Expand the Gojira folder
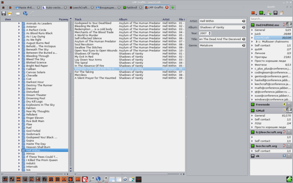The width and height of the screenshot is (293, 183). (x=19, y=140)
